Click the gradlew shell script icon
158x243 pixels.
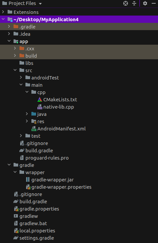(x=16, y=216)
